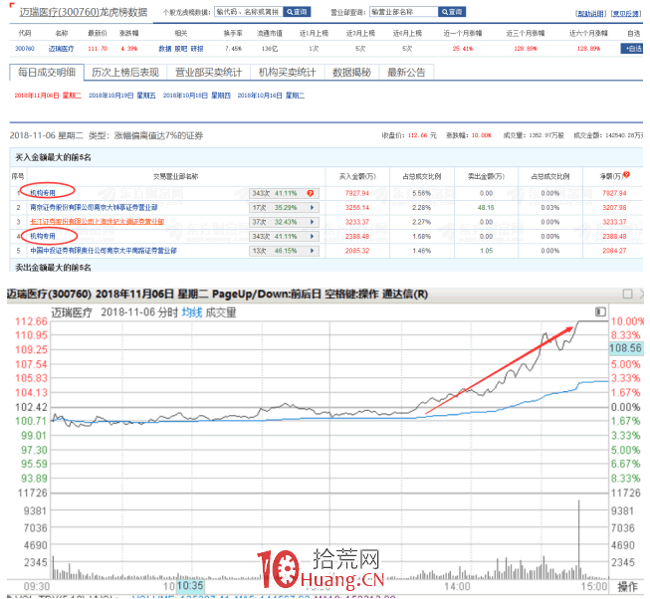This screenshot has width=650, height=599.
Task: Click the +自选 button
Action: pyautogui.click(x=632, y=49)
